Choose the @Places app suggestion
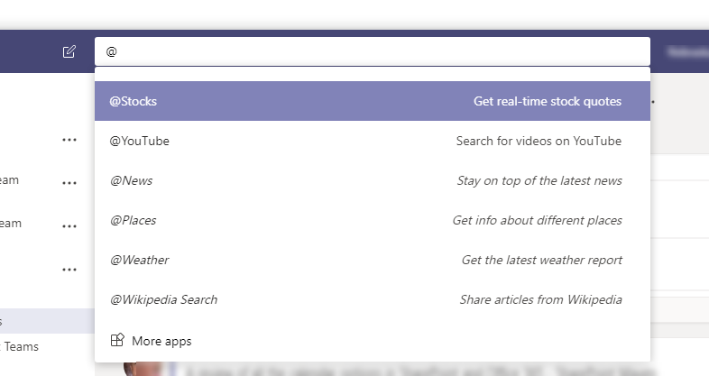The height and width of the screenshot is (376, 709). (x=373, y=221)
